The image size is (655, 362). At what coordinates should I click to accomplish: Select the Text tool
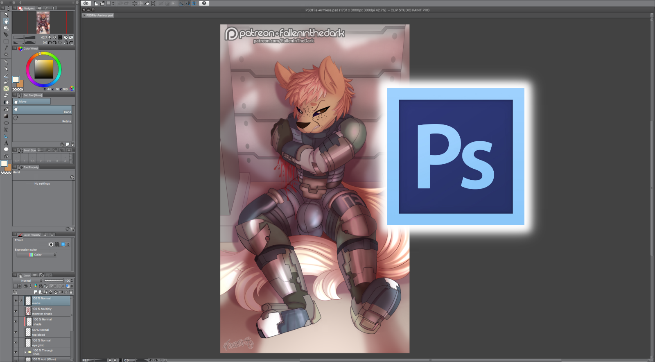point(6,143)
